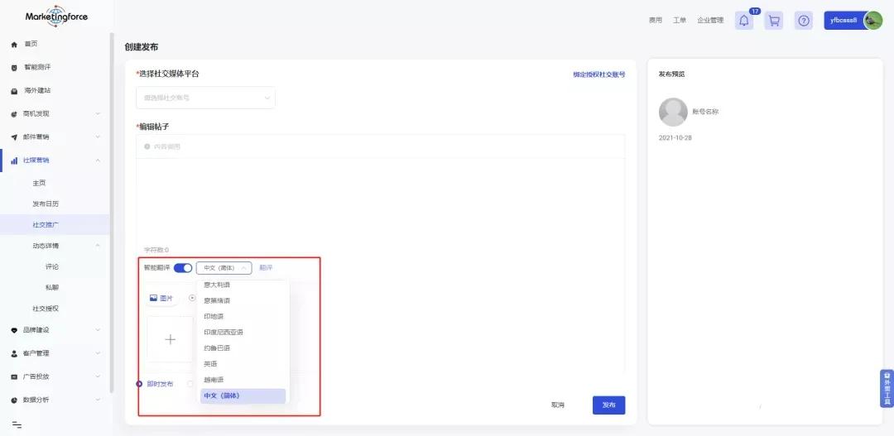Open 私聊 under 动态详情
The height and width of the screenshot is (436, 894).
click(52, 288)
